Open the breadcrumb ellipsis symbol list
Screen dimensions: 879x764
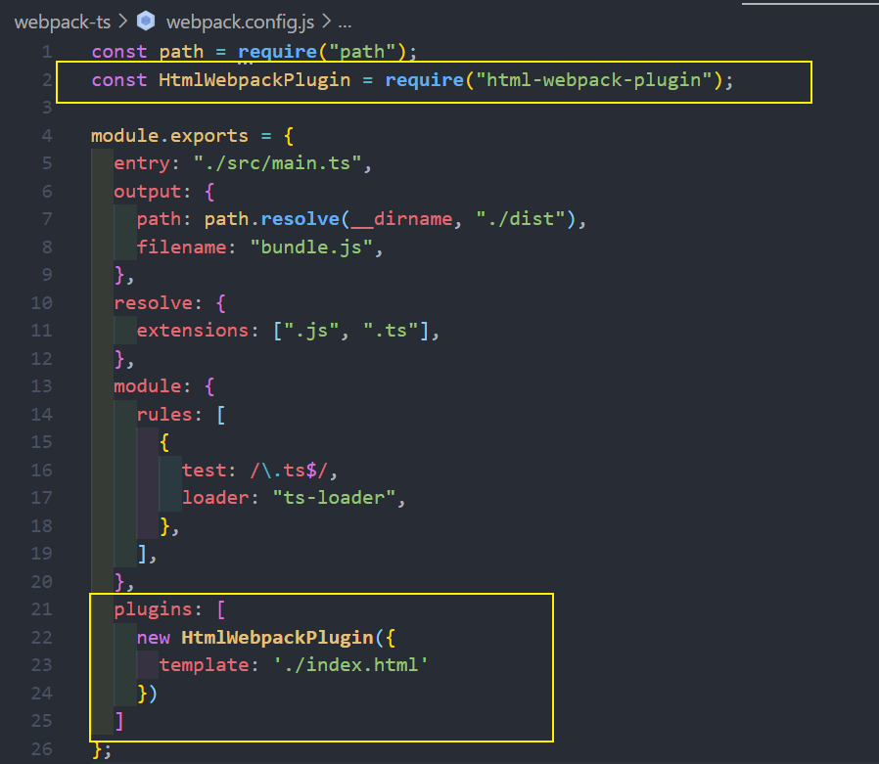pyautogui.click(x=345, y=22)
